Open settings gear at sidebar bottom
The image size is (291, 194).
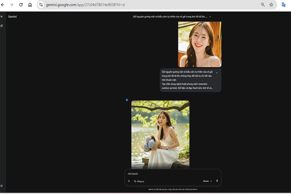click(x=2, y=186)
